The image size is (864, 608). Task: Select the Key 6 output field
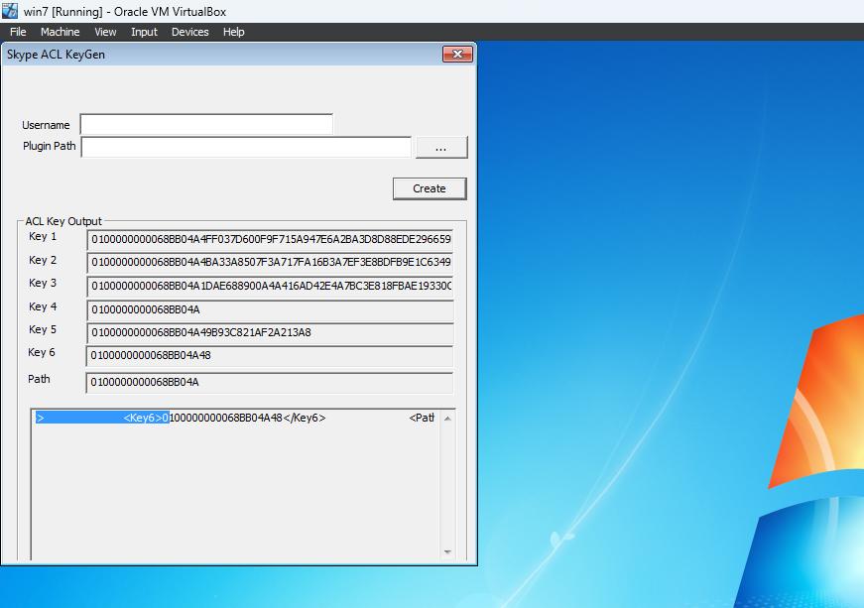coord(270,356)
